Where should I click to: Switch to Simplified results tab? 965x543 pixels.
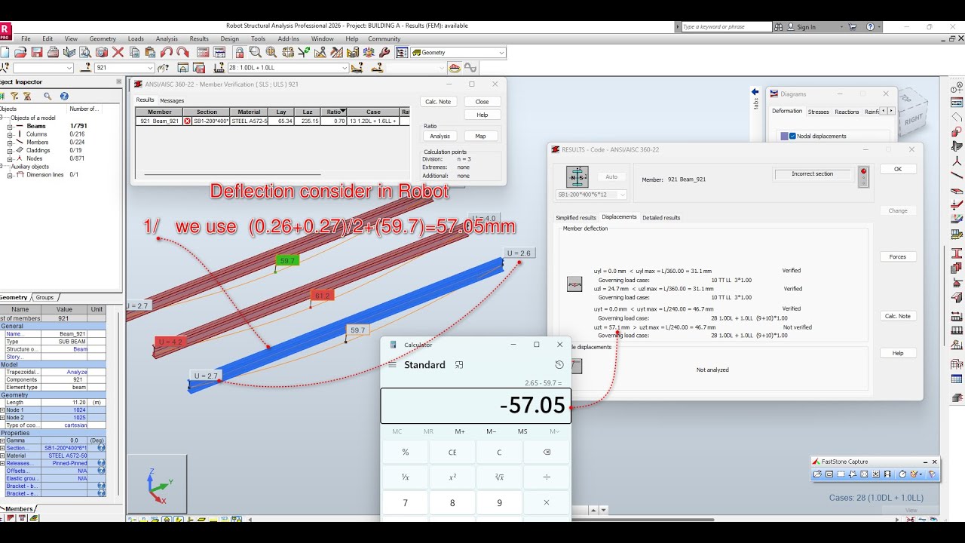click(x=576, y=218)
